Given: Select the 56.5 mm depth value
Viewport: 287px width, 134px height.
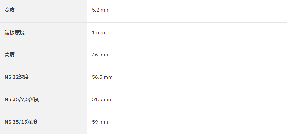Looking at the screenshot, I should point(102,77).
